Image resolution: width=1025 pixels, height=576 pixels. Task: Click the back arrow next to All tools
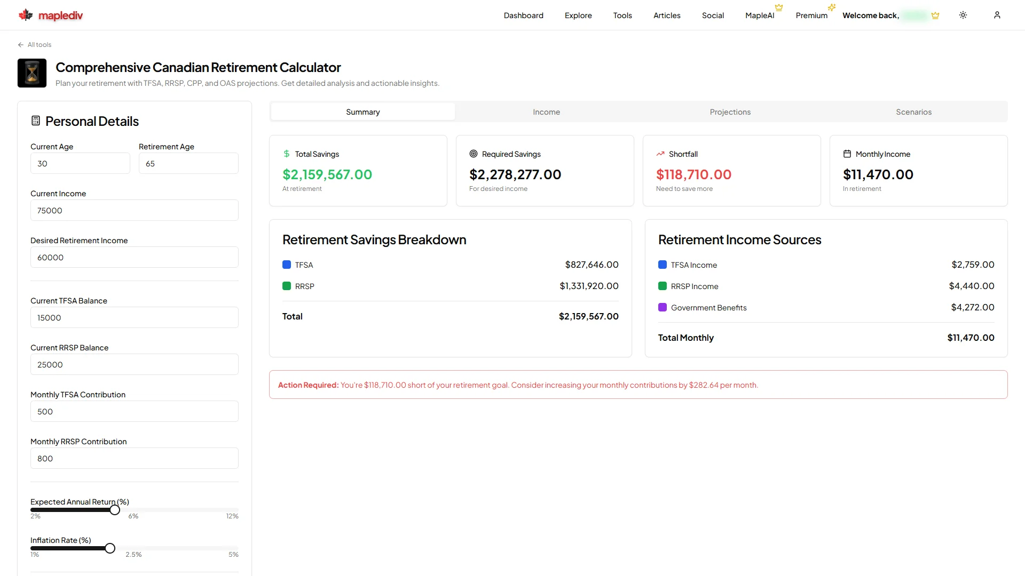[x=21, y=45]
